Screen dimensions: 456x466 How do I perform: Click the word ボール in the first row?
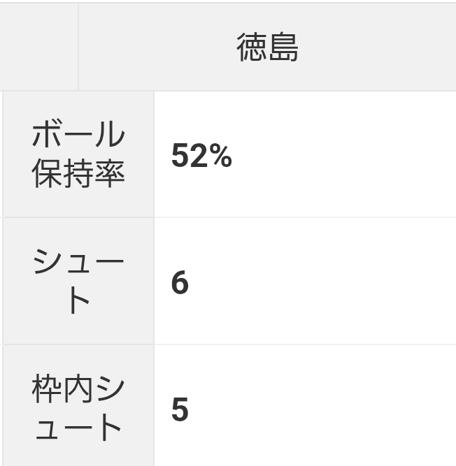[78, 137]
